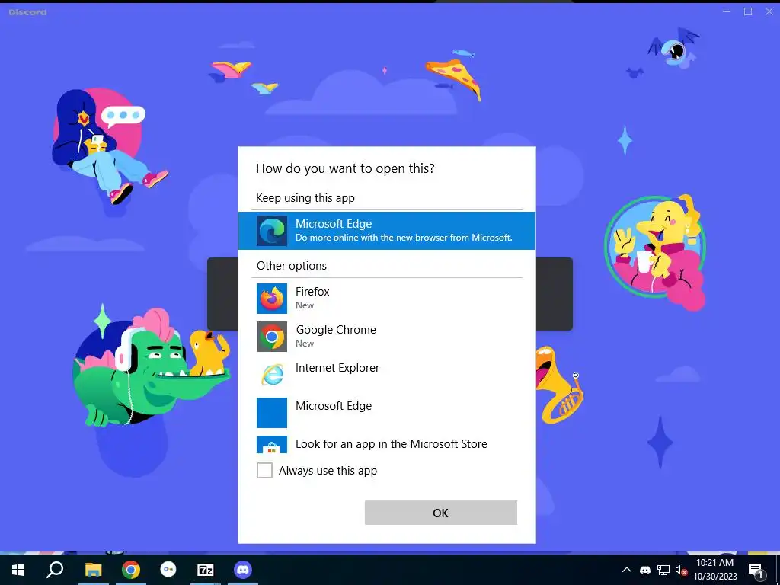Open the Windows Start menu

coord(18,570)
